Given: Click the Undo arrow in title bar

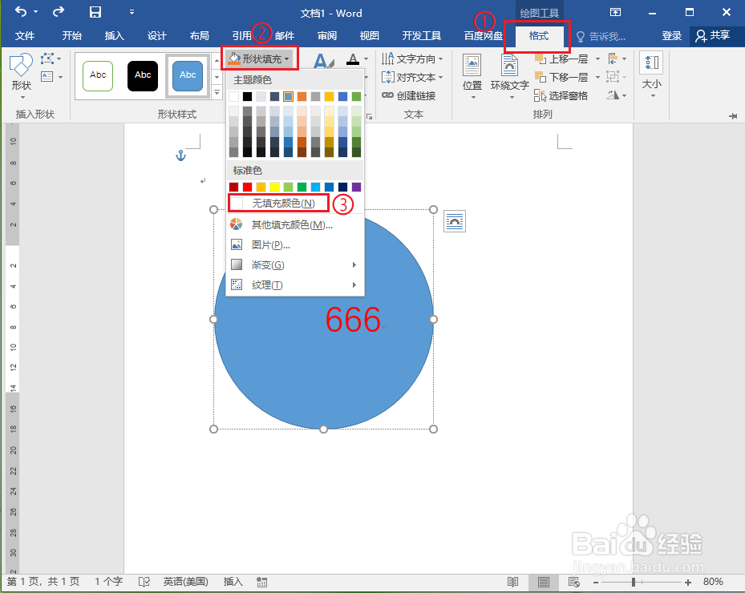Looking at the screenshot, I should click(x=20, y=11).
